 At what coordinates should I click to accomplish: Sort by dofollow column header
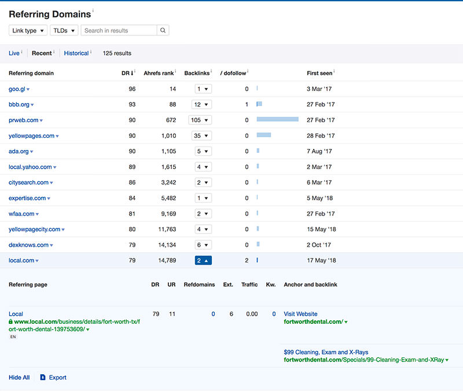coord(233,73)
